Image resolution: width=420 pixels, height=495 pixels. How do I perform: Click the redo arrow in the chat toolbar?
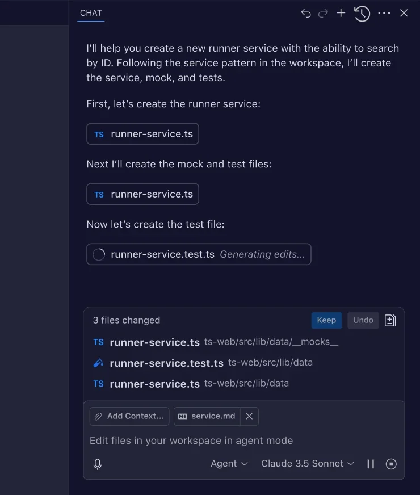click(x=322, y=13)
